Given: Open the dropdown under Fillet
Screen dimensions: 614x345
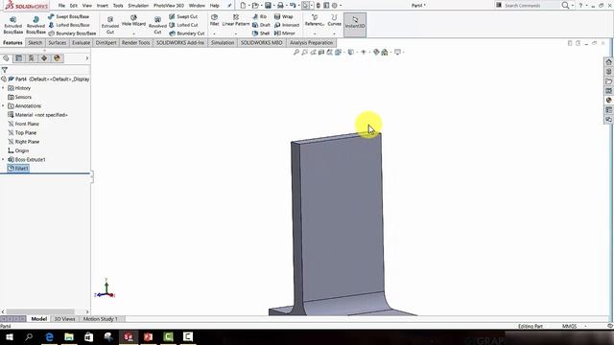Looking at the screenshot, I should tap(214, 34).
